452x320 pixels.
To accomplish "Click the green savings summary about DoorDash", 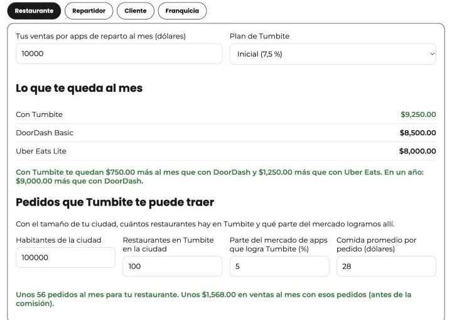I will tap(220, 177).
